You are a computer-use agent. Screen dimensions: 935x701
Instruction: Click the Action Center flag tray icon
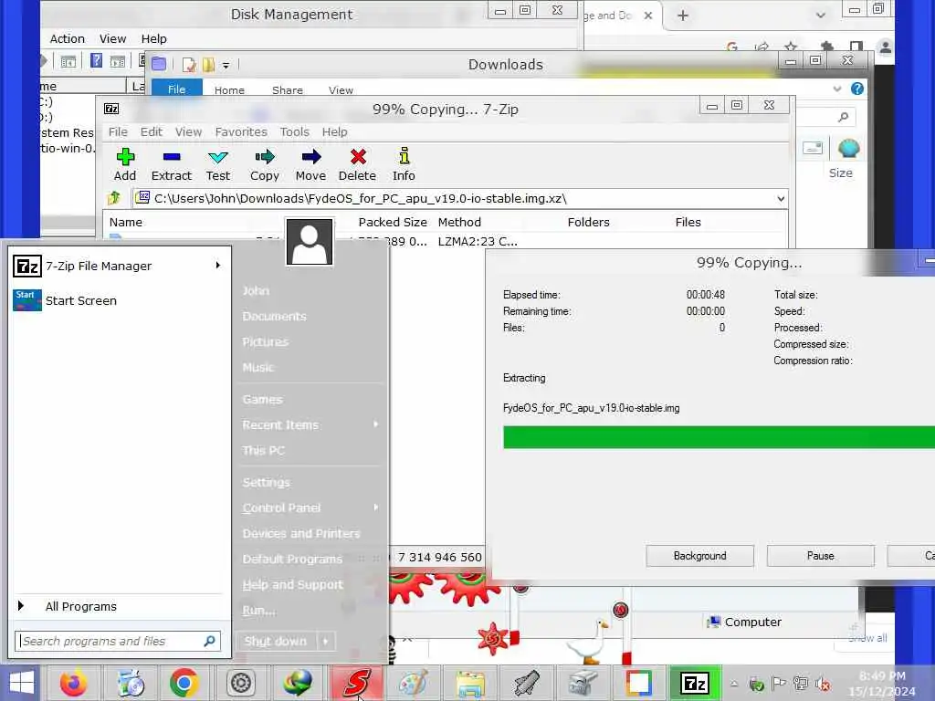778,684
